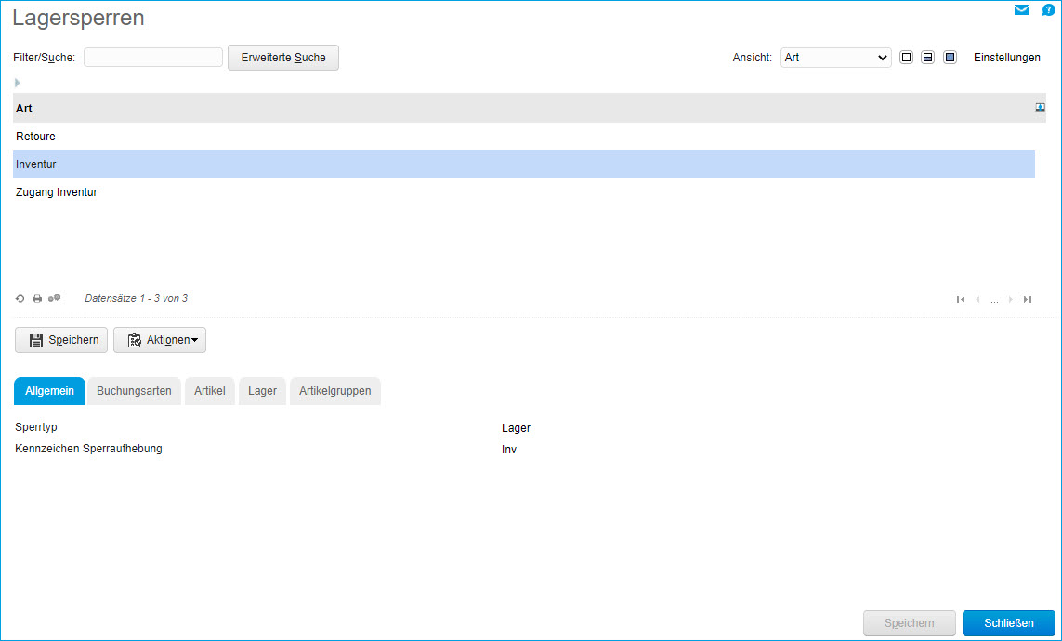
Task: Click the gear settings icon beside print
Action: point(55,298)
